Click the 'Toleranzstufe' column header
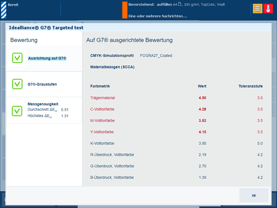The height and width of the screenshot is (208, 277). pos(251,86)
